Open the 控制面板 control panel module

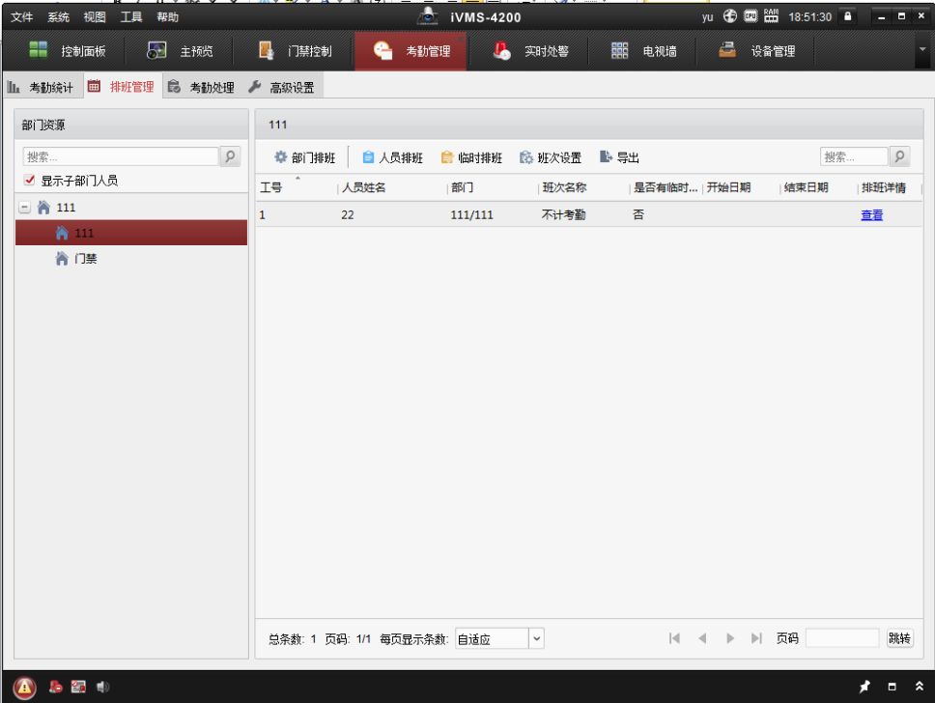pyautogui.click(x=70, y=51)
